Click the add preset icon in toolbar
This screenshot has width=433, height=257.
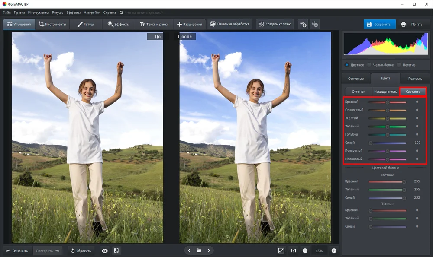click(x=303, y=24)
